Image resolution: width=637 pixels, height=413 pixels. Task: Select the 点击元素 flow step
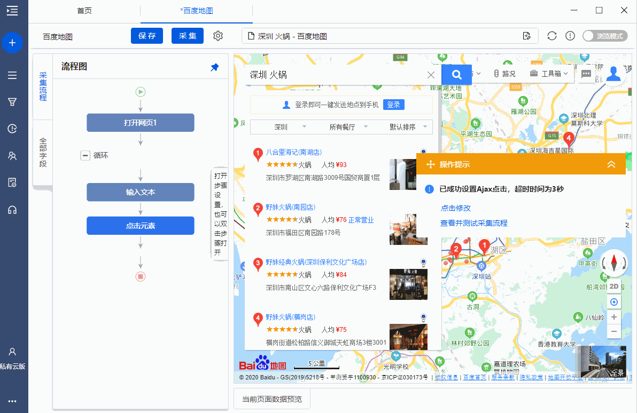click(x=141, y=226)
